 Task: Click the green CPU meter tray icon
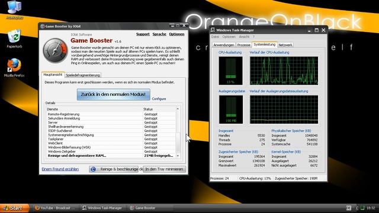pyautogui.click(x=362, y=208)
